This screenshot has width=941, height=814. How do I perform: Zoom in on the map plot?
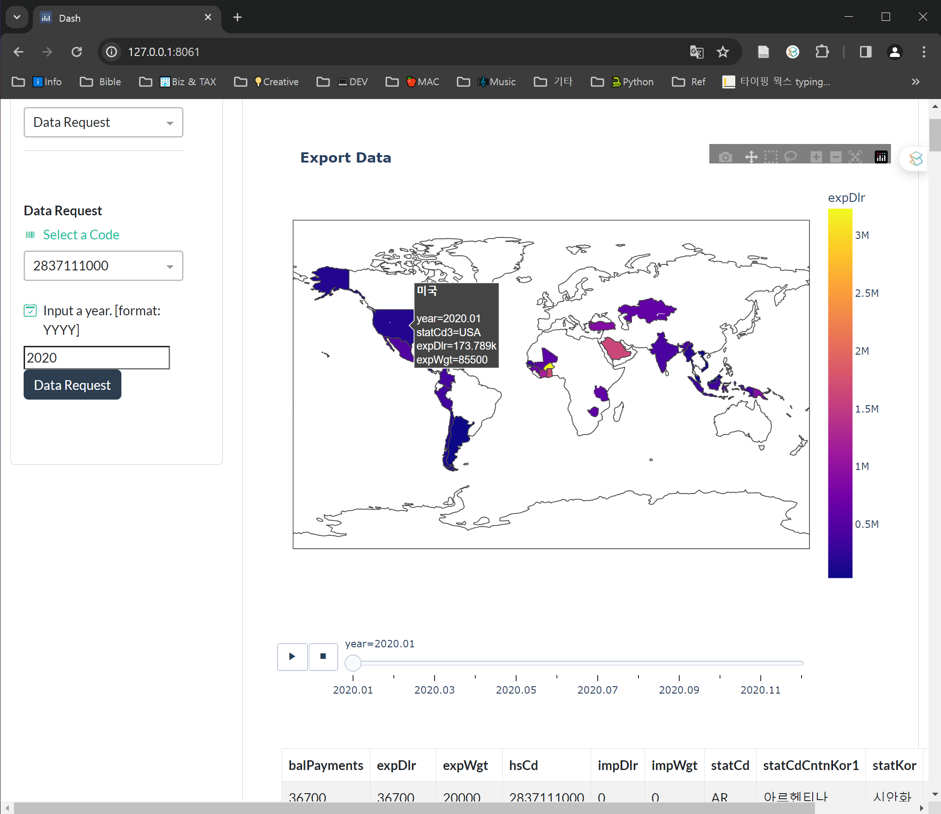click(x=816, y=157)
